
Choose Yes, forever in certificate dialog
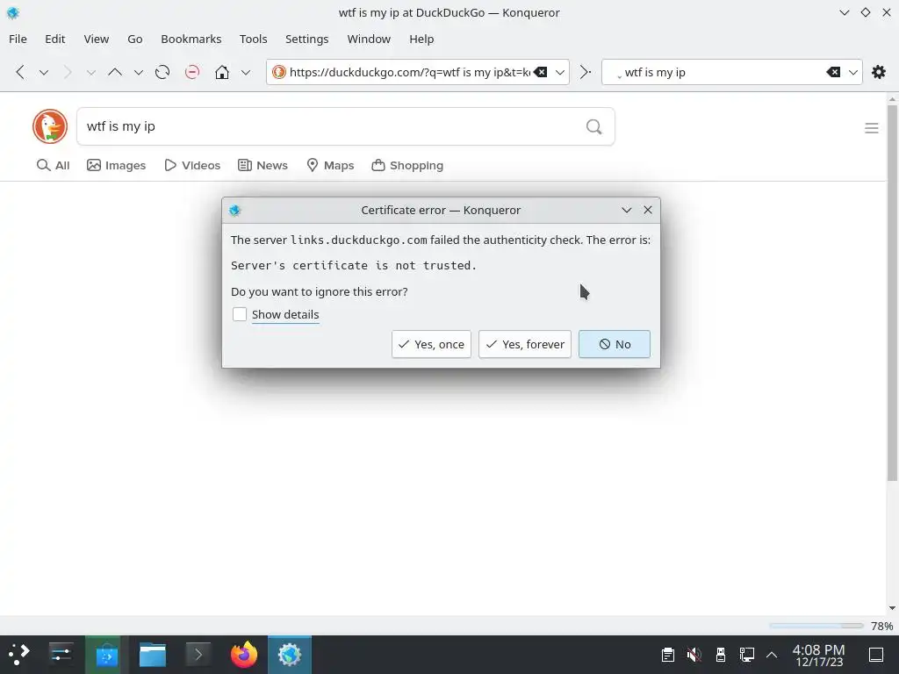coord(525,344)
